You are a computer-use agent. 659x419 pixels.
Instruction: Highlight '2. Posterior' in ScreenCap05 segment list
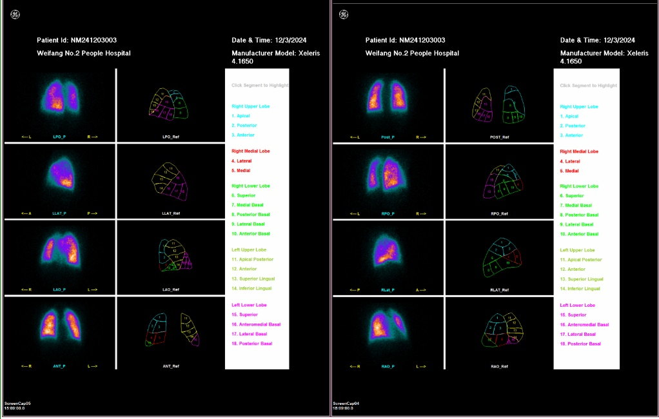point(244,125)
